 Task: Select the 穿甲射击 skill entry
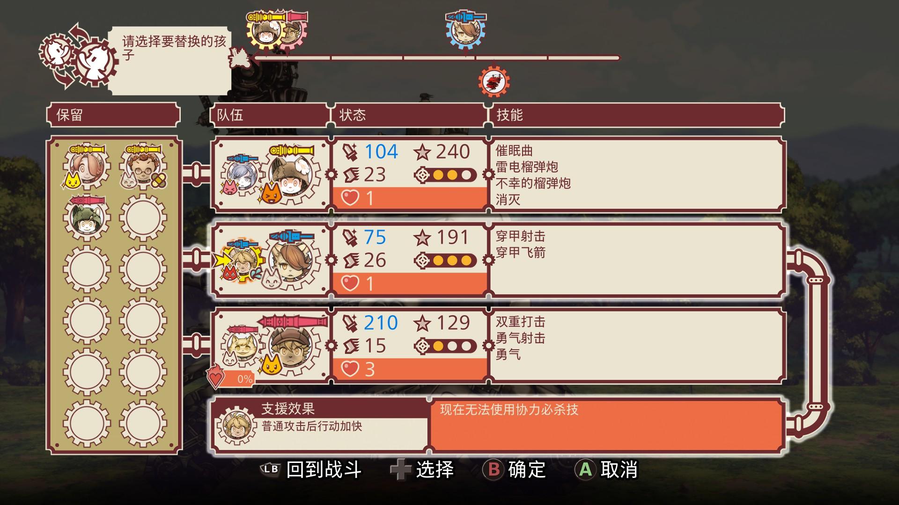(x=520, y=236)
